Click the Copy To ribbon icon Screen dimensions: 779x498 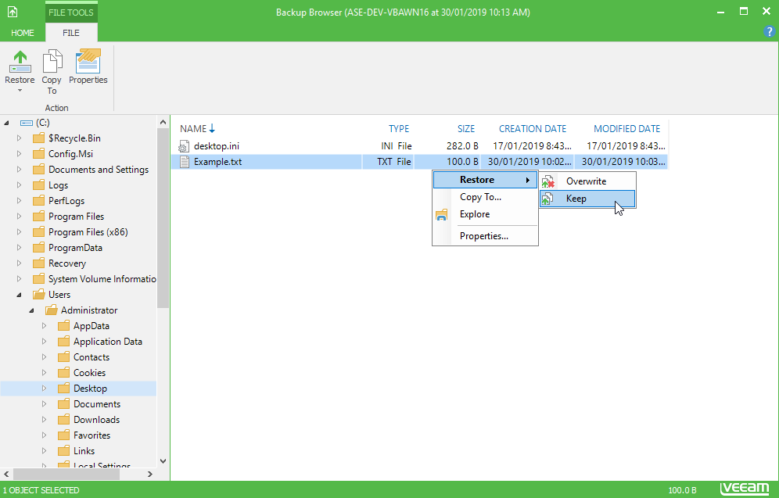click(52, 62)
